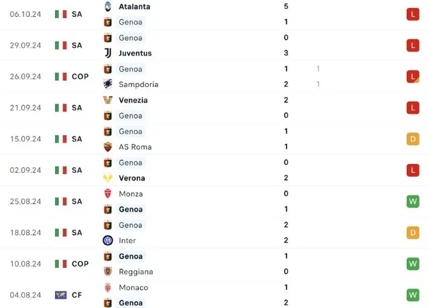429x308 pixels.
Task: Open the Inter match score of 2
Action: pyautogui.click(x=286, y=240)
